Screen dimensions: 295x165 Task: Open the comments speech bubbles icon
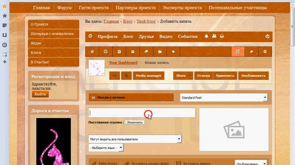coord(146,52)
